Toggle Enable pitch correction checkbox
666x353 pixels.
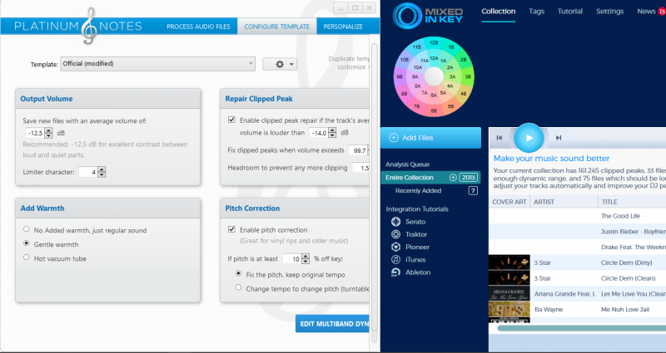pyautogui.click(x=231, y=229)
